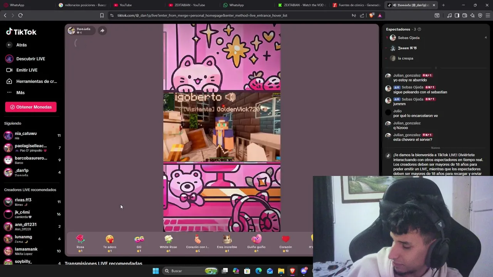The height and width of the screenshot is (277, 493).
Task: Click the Espectadores help icon
Action: (419, 29)
